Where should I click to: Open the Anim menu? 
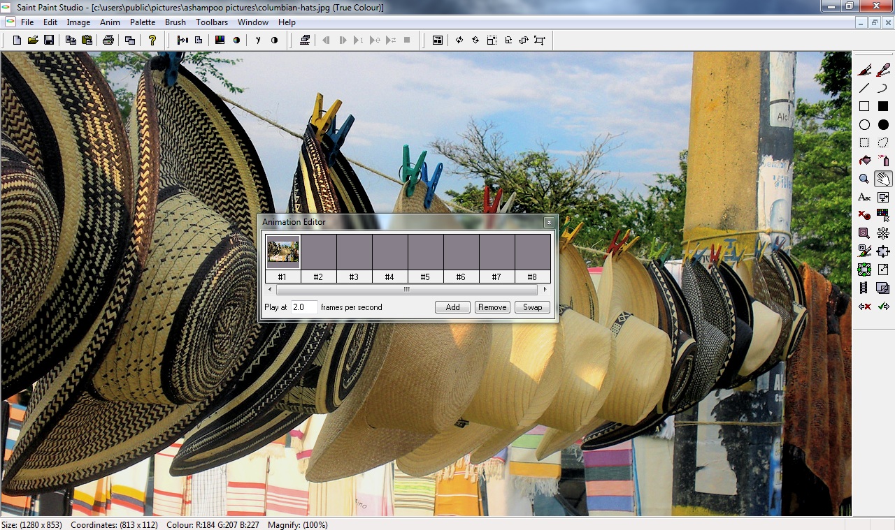point(110,22)
